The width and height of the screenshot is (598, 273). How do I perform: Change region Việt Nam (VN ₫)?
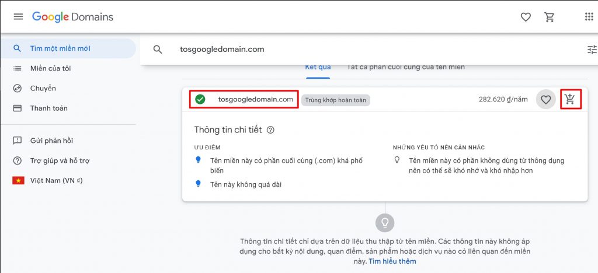tap(56, 180)
